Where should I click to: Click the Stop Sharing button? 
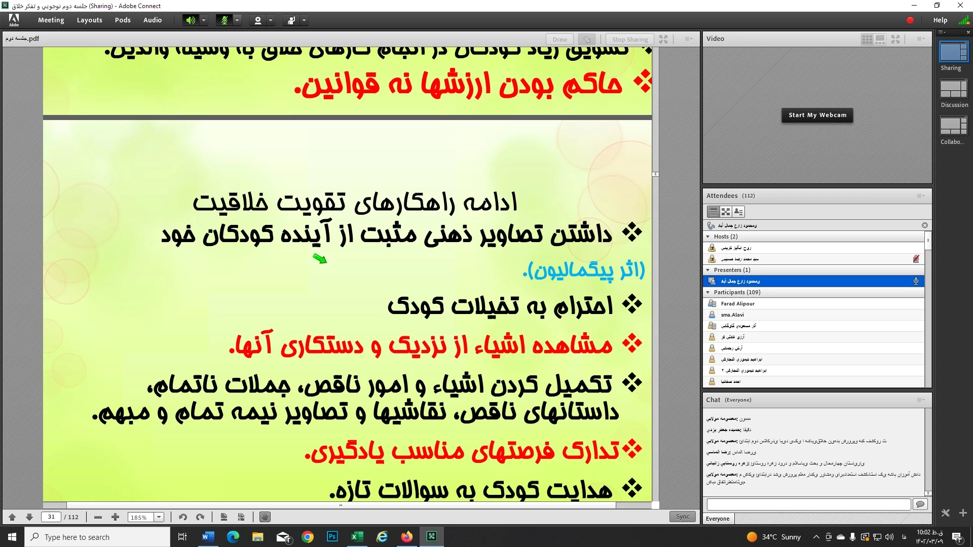629,40
